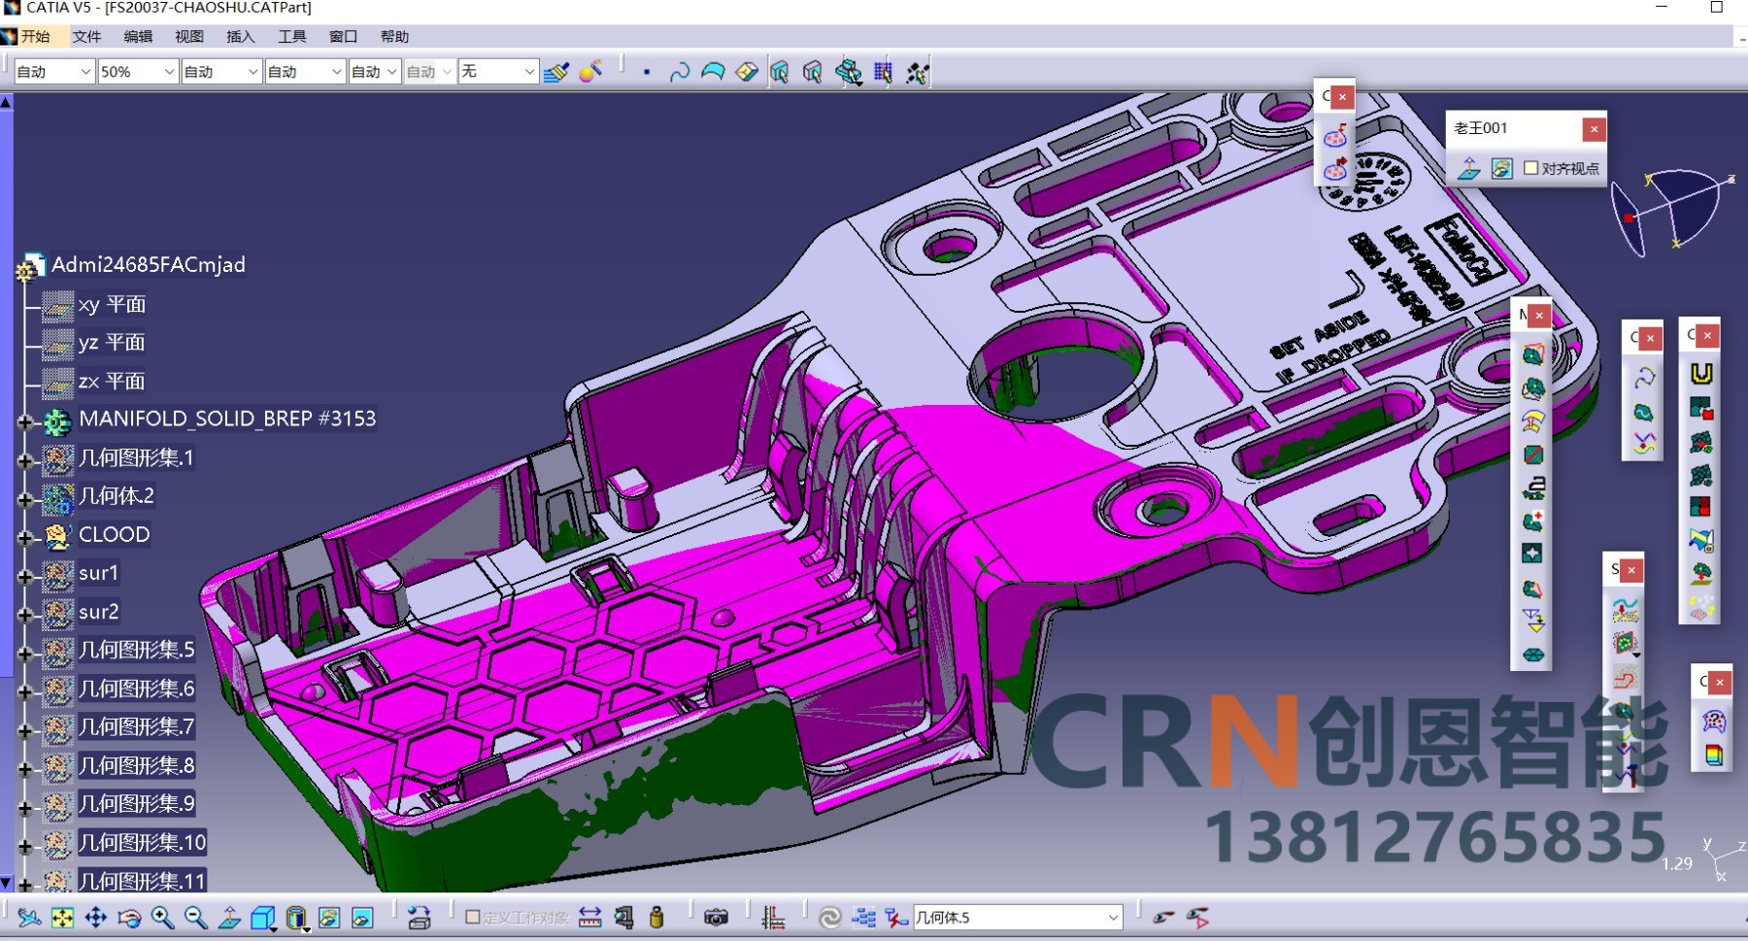Click the Fit All In icon

(x=63, y=918)
